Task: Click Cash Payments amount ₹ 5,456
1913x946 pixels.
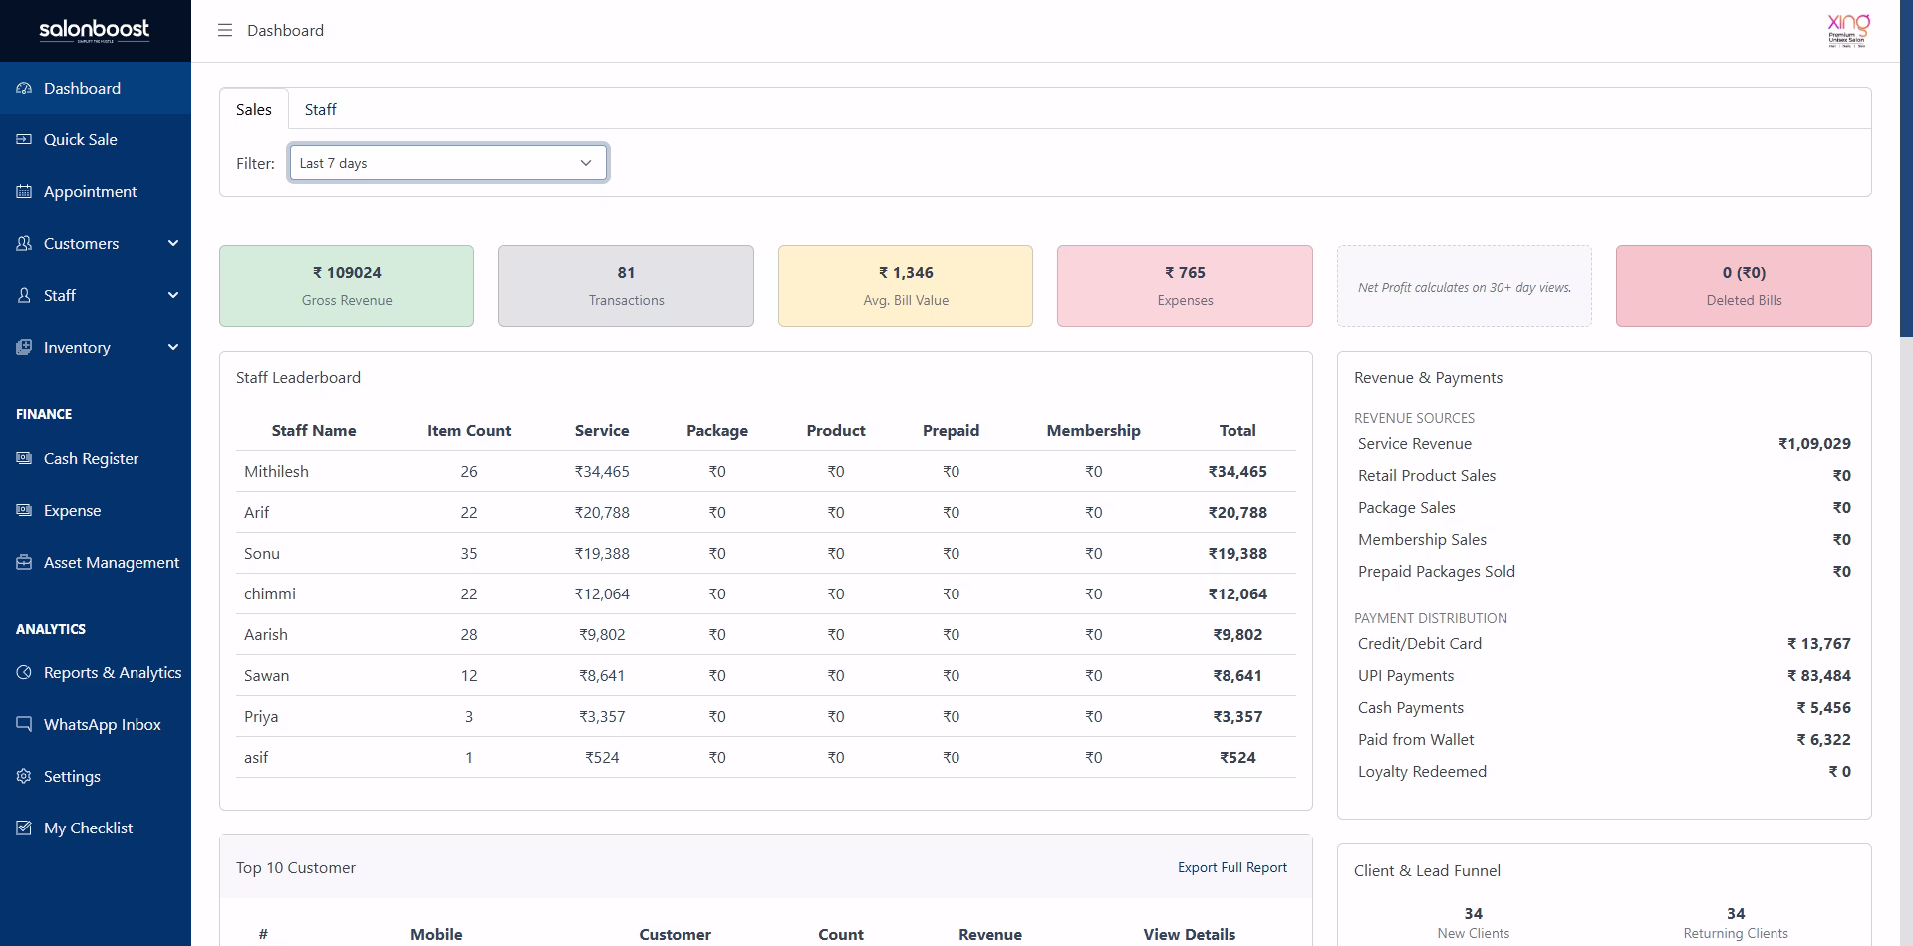Action: point(1823,707)
